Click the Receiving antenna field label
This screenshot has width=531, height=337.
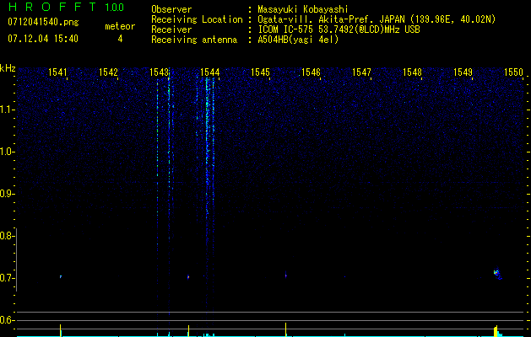pos(194,40)
